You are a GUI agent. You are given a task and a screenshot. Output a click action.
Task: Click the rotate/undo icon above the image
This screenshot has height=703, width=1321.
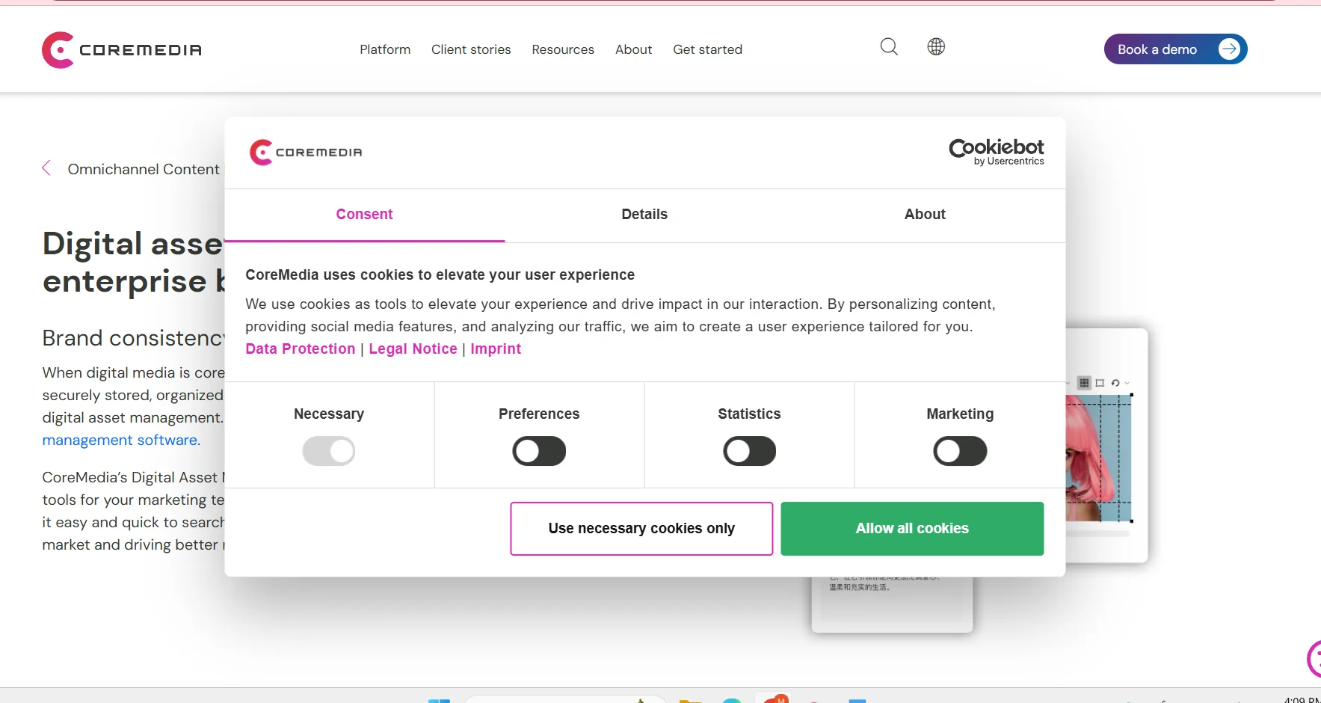1115,383
